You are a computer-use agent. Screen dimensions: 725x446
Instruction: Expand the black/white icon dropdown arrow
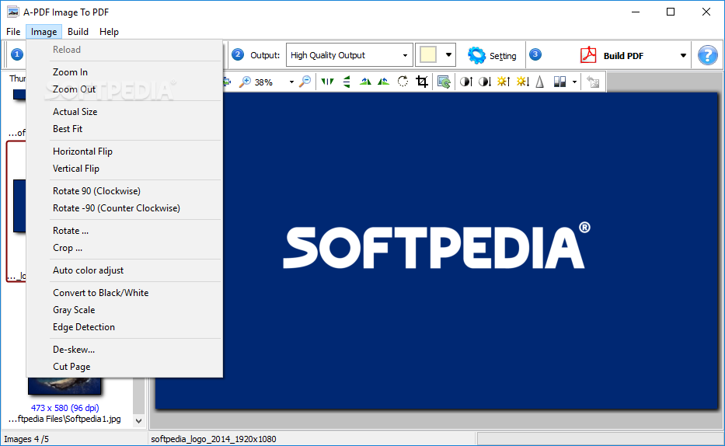click(x=574, y=82)
